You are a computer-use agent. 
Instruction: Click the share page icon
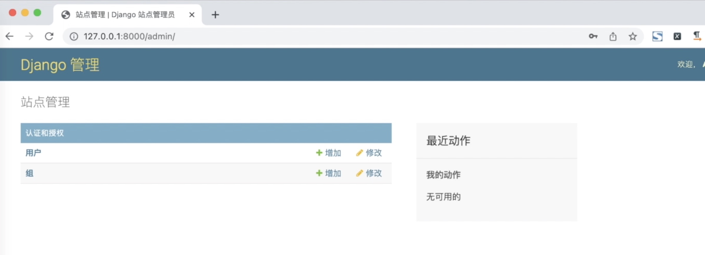(x=613, y=36)
